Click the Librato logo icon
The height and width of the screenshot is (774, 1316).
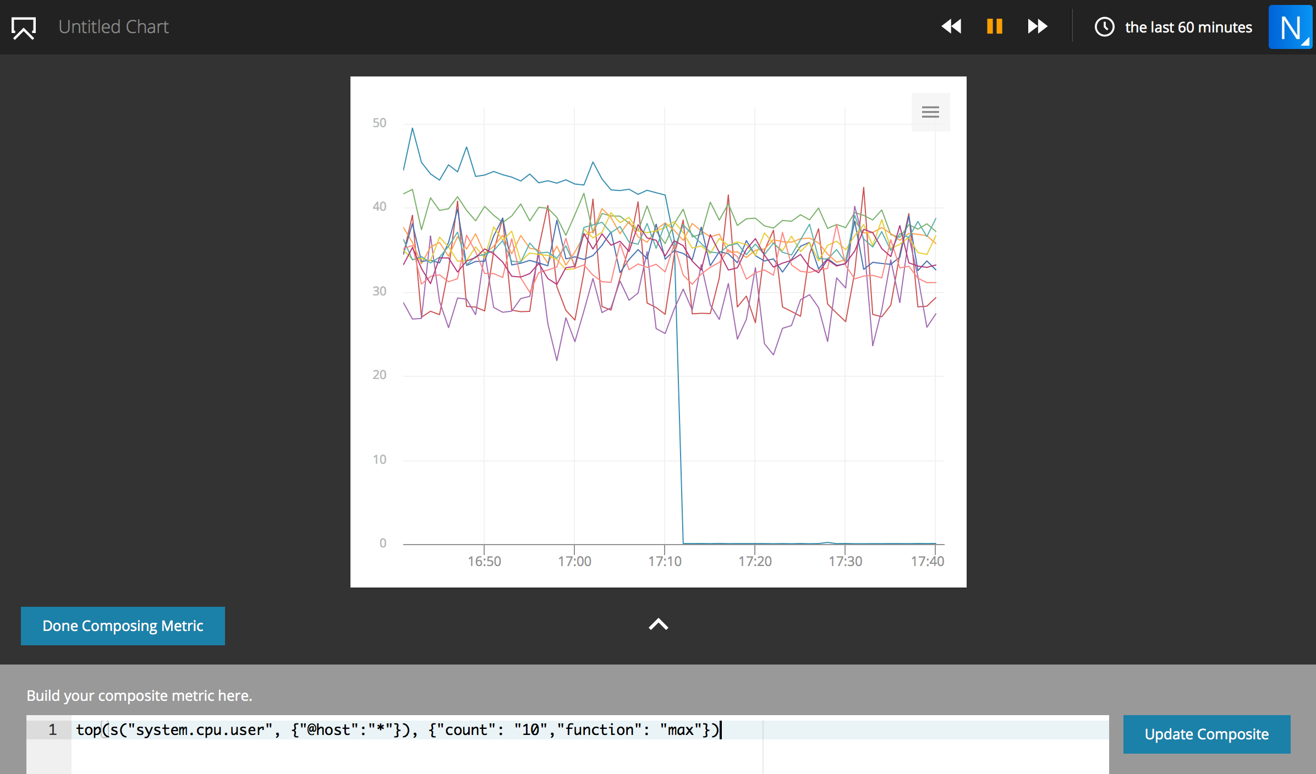pyautogui.click(x=24, y=28)
